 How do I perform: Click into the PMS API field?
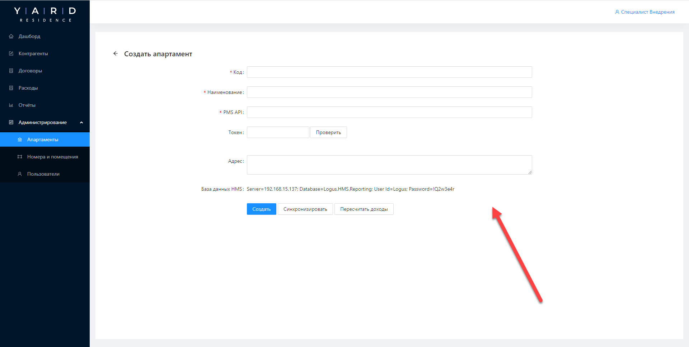tap(389, 112)
